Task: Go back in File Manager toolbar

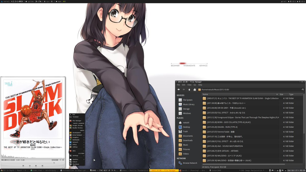Action: (178, 90)
